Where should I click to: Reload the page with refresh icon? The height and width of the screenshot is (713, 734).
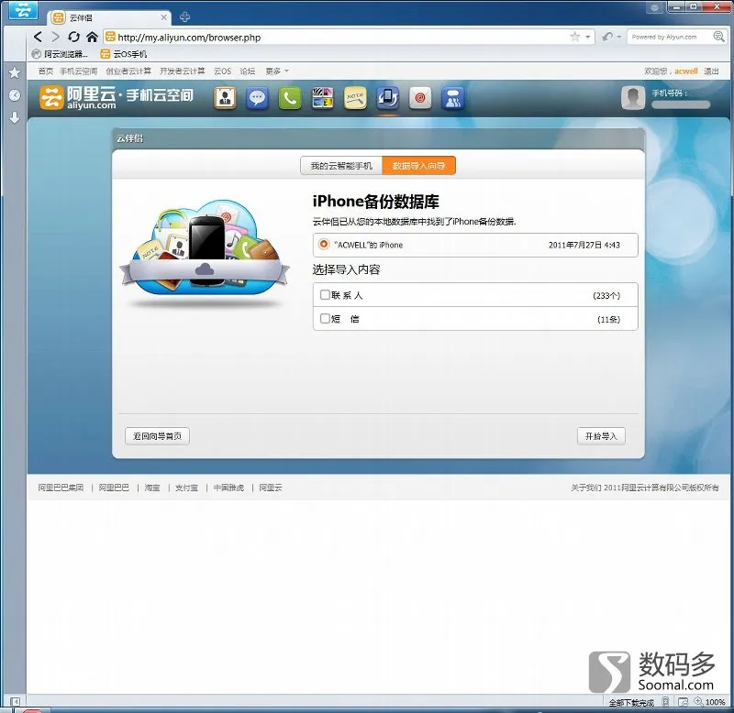tap(73, 37)
